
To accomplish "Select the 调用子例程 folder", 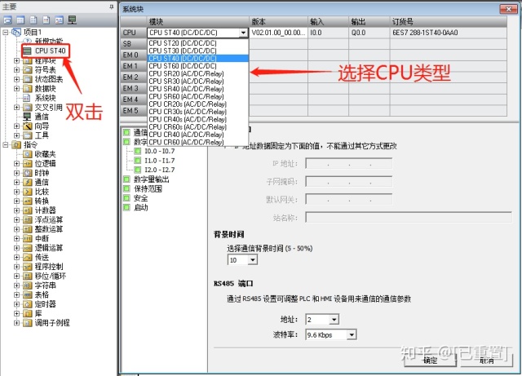I will pos(52,323).
